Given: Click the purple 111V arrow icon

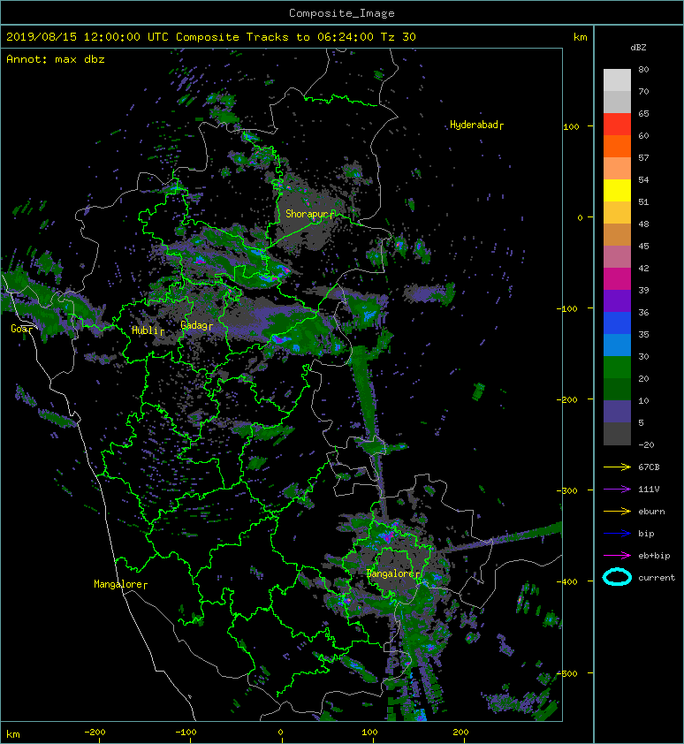Looking at the screenshot, I should tap(617, 490).
